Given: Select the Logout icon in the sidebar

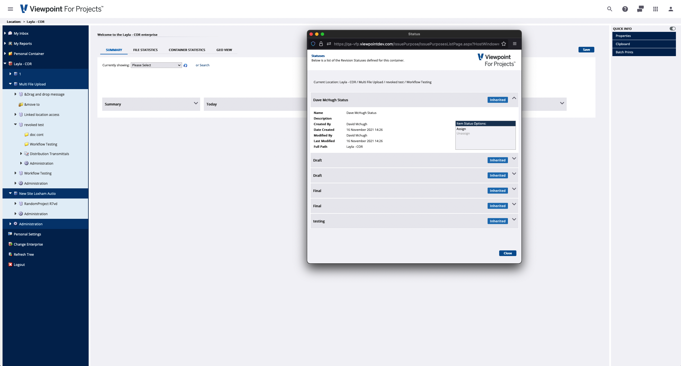Looking at the screenshot, I should (10, 264).
